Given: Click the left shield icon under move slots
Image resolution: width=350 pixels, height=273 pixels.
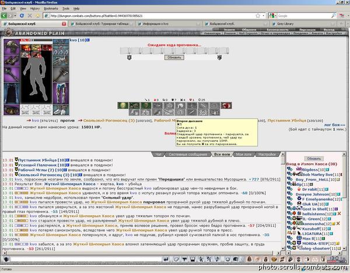Looking at the screenshot, I should pos(129,57).
